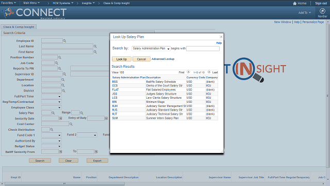Open the Favorites menu

pyautogui.click(x=8, y=3)
